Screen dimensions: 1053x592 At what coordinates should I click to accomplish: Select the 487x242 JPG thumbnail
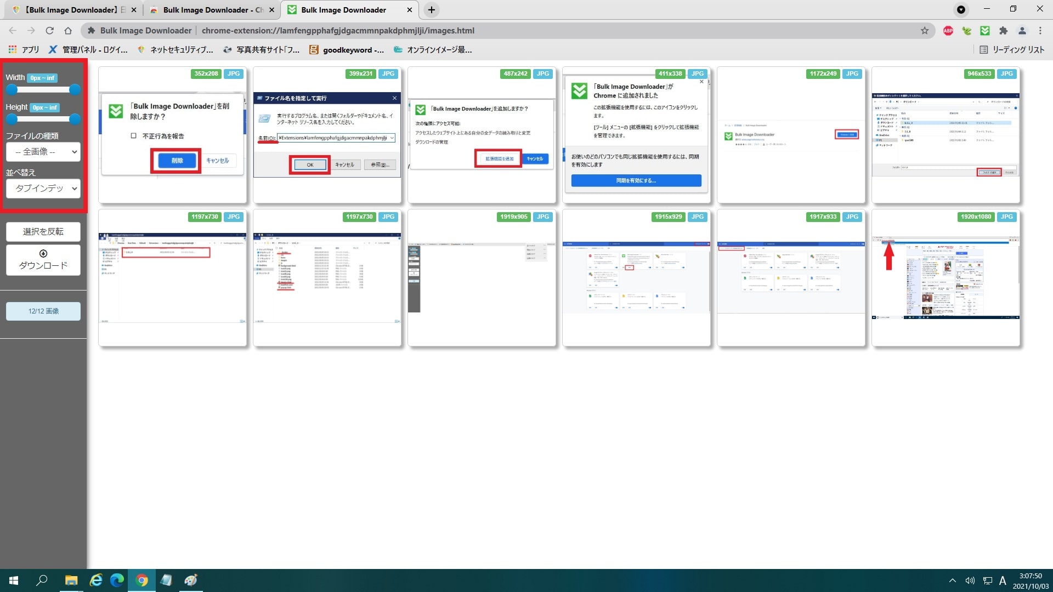(482, 135)
